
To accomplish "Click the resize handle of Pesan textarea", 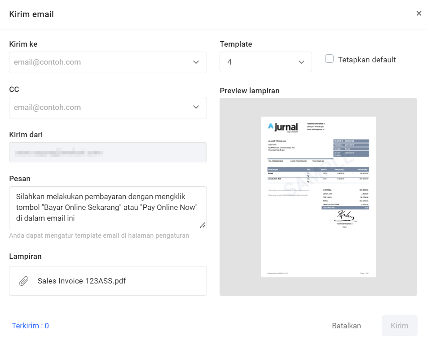I will (x=202, y=225).
